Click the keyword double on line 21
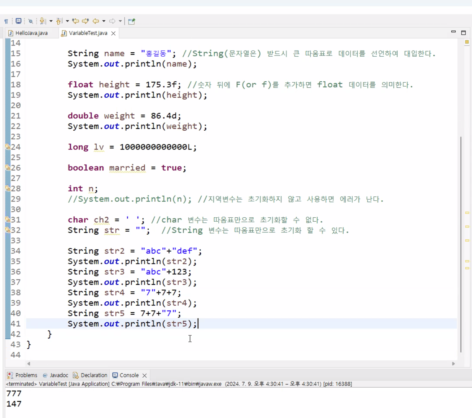This screenshot has height=418, width=472. coord(83,116)
